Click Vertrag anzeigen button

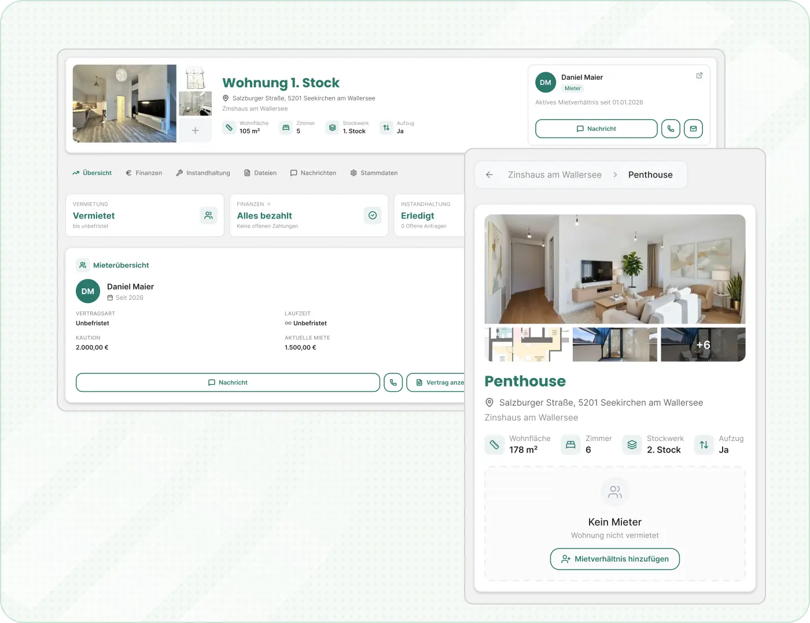[437, 383]
